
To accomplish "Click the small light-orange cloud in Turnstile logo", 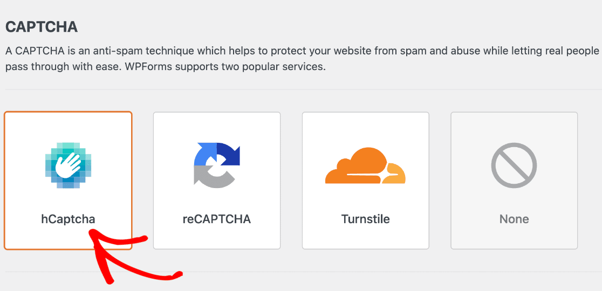I will point(394,175).
